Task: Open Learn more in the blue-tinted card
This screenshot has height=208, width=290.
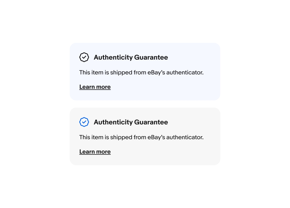Action: click(x=95, y=87)
